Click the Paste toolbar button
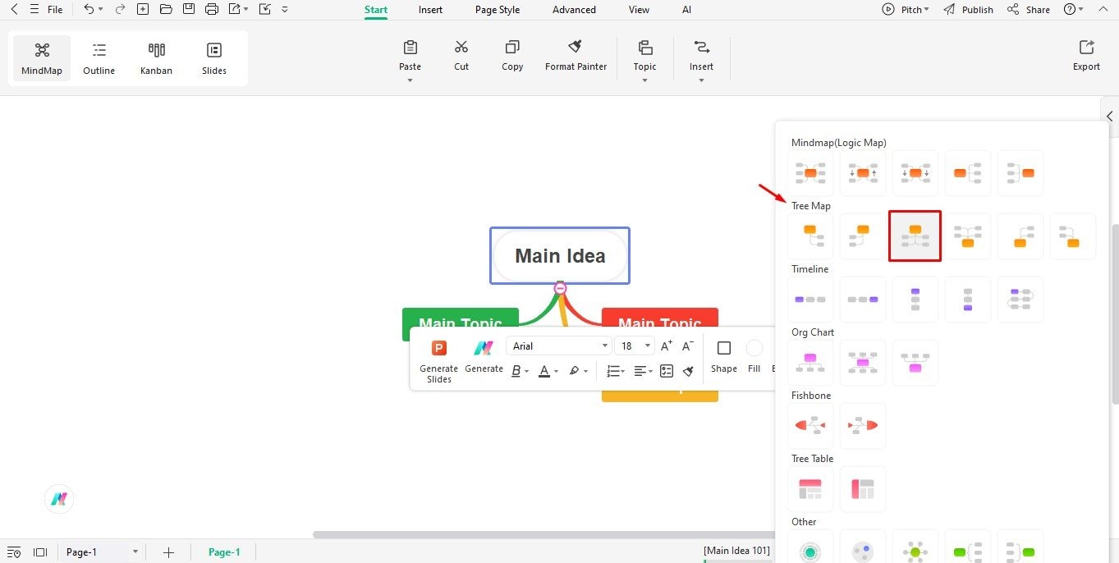The height and width of the screenshot is (563, 1119). click(x=410, y=56)
